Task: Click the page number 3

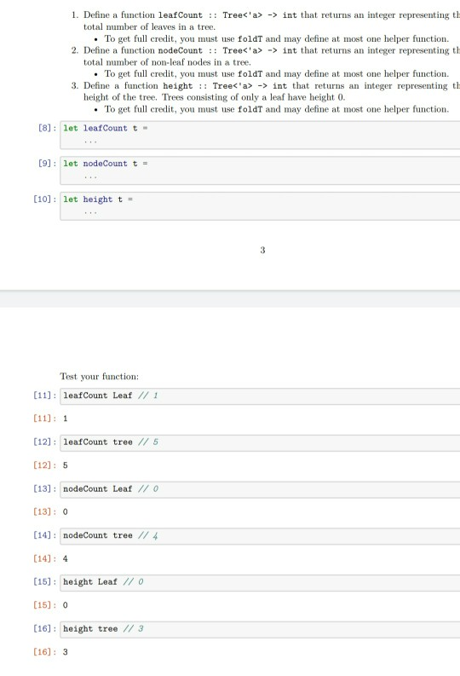Action: [262, 250]
